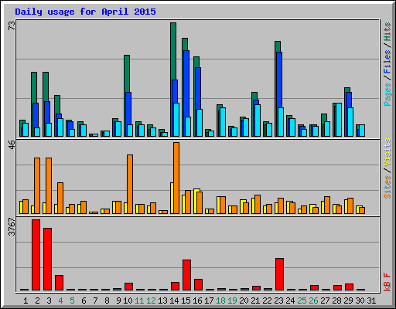The width and height of the screenshot is (396, 309).
Task: Click the tallest orange Sites bar for day 14
Action: [x=176, y=178]
